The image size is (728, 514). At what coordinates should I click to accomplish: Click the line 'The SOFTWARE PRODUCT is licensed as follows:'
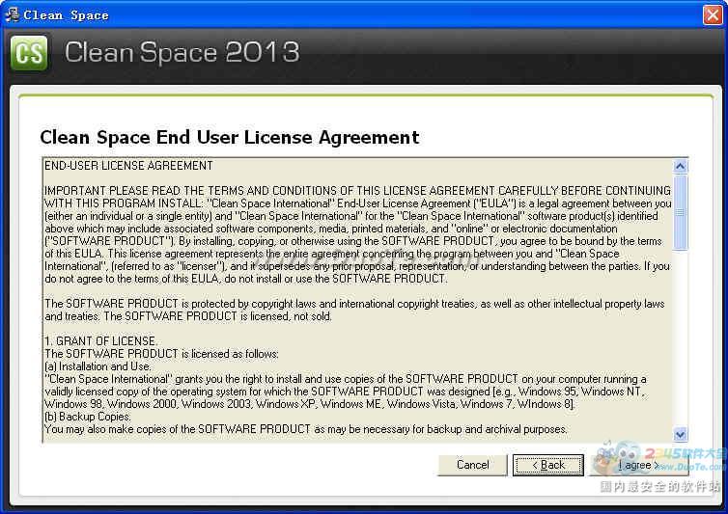click(161, 354)
